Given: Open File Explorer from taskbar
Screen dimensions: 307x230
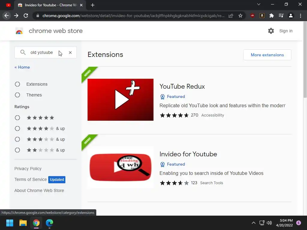Looking at the screenshot, I should pos(23,223).
